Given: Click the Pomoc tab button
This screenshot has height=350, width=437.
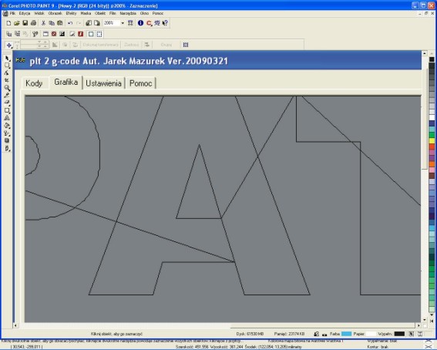Looking at the screenshot, I should (141, 83).
